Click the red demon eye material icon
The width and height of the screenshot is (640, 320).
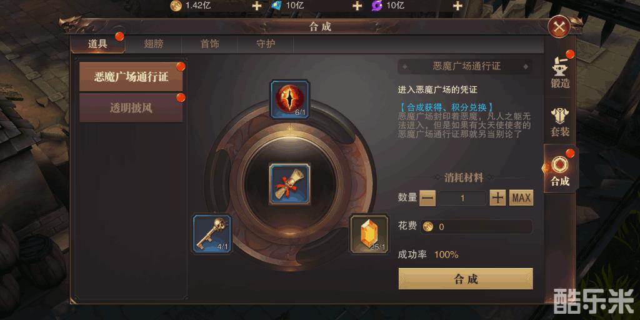[x=290, y=99]
